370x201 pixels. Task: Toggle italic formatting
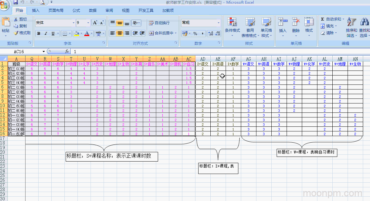click(x=46, y=34)
